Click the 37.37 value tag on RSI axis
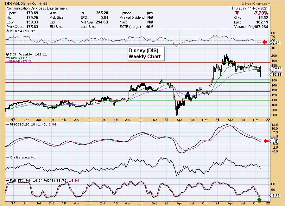 275,42
